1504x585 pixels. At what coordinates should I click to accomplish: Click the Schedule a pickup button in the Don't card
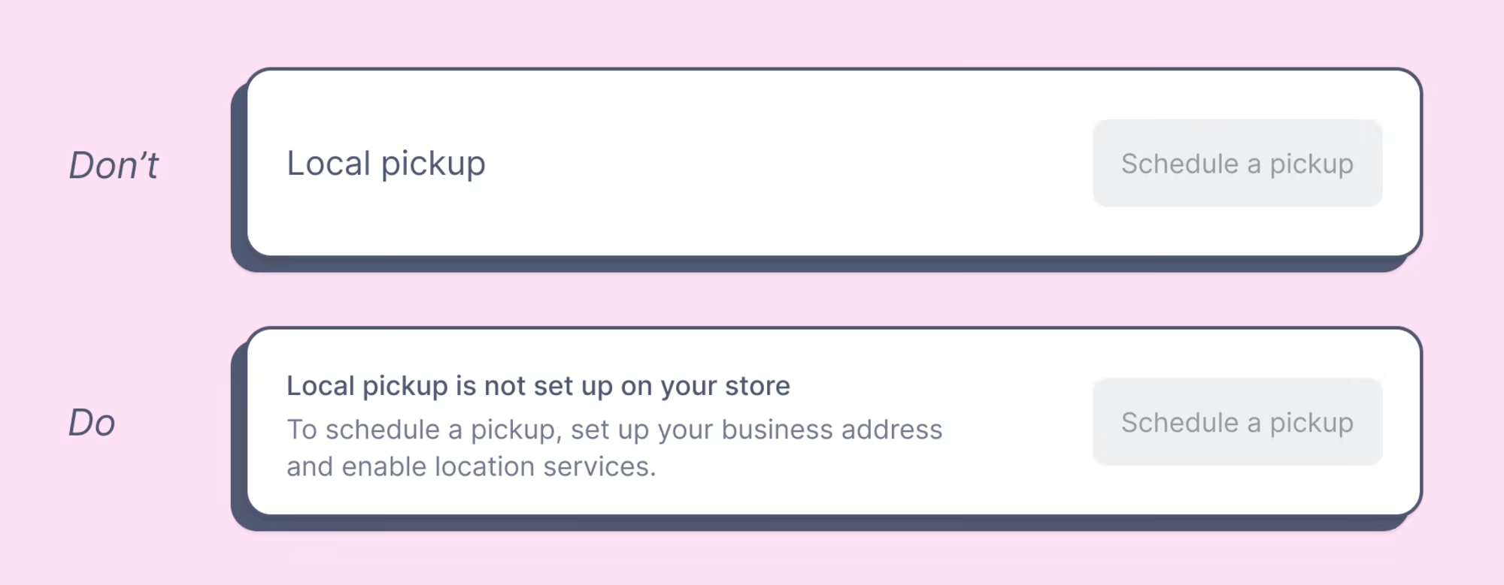[x=1237, y=163]
